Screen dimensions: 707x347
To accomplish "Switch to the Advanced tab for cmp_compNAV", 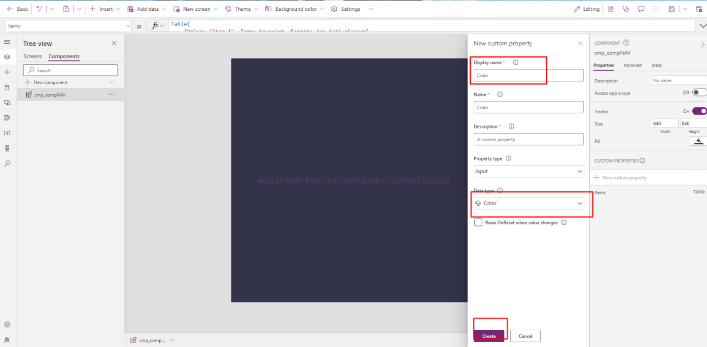I will tap(633, 65).
